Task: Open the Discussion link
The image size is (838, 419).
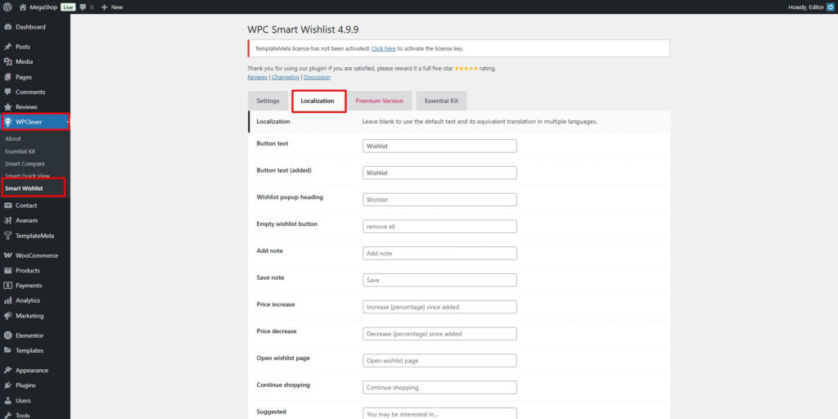Action: (317, 78)
